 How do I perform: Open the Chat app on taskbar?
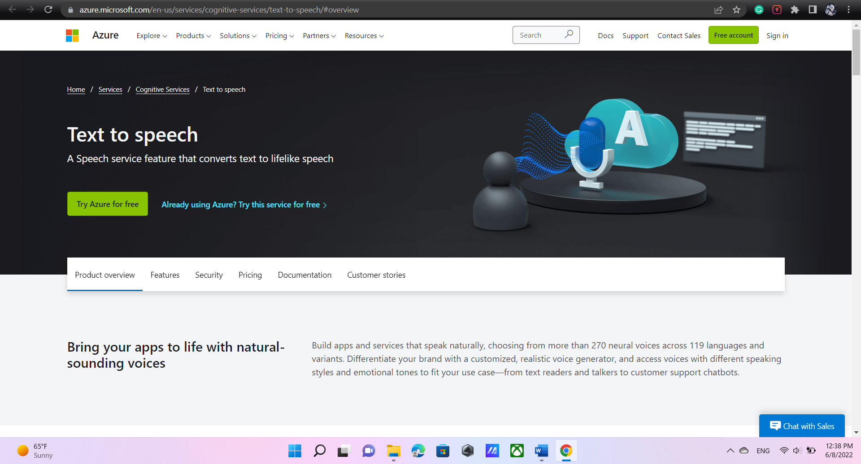point(368,451)
